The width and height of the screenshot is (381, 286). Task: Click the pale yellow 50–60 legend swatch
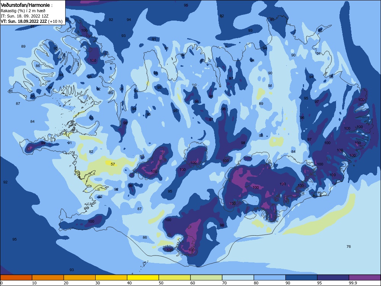[x=174, y=278]
